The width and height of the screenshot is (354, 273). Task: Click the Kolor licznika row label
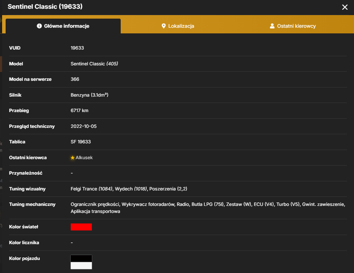[x=24, y=243]
